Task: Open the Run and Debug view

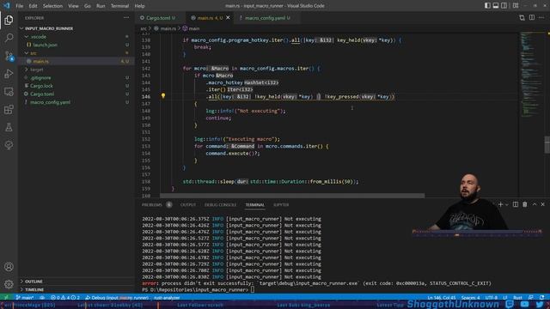Action: pyautogui.click(x=9, y=74)
